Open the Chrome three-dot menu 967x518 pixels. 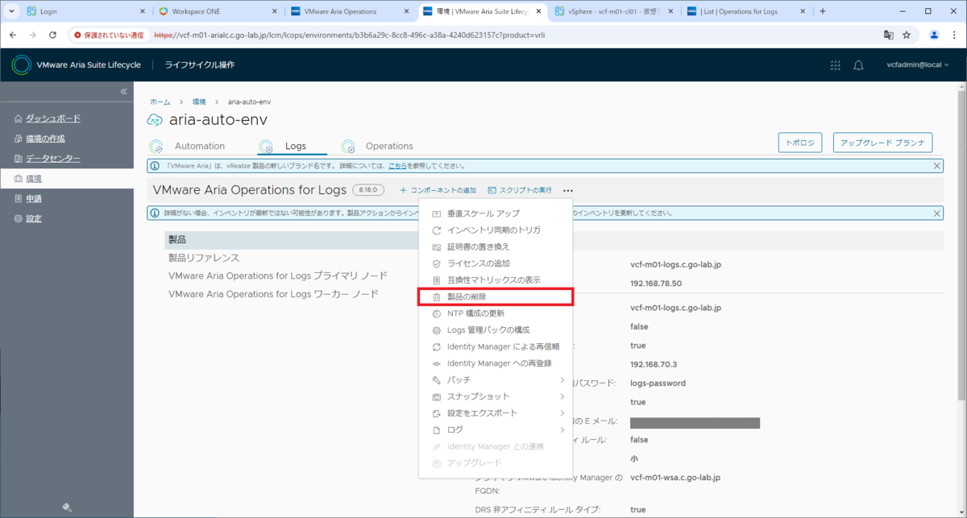(x=954, y=35)
